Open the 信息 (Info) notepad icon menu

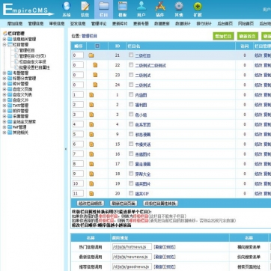click(x=85, y=9)
